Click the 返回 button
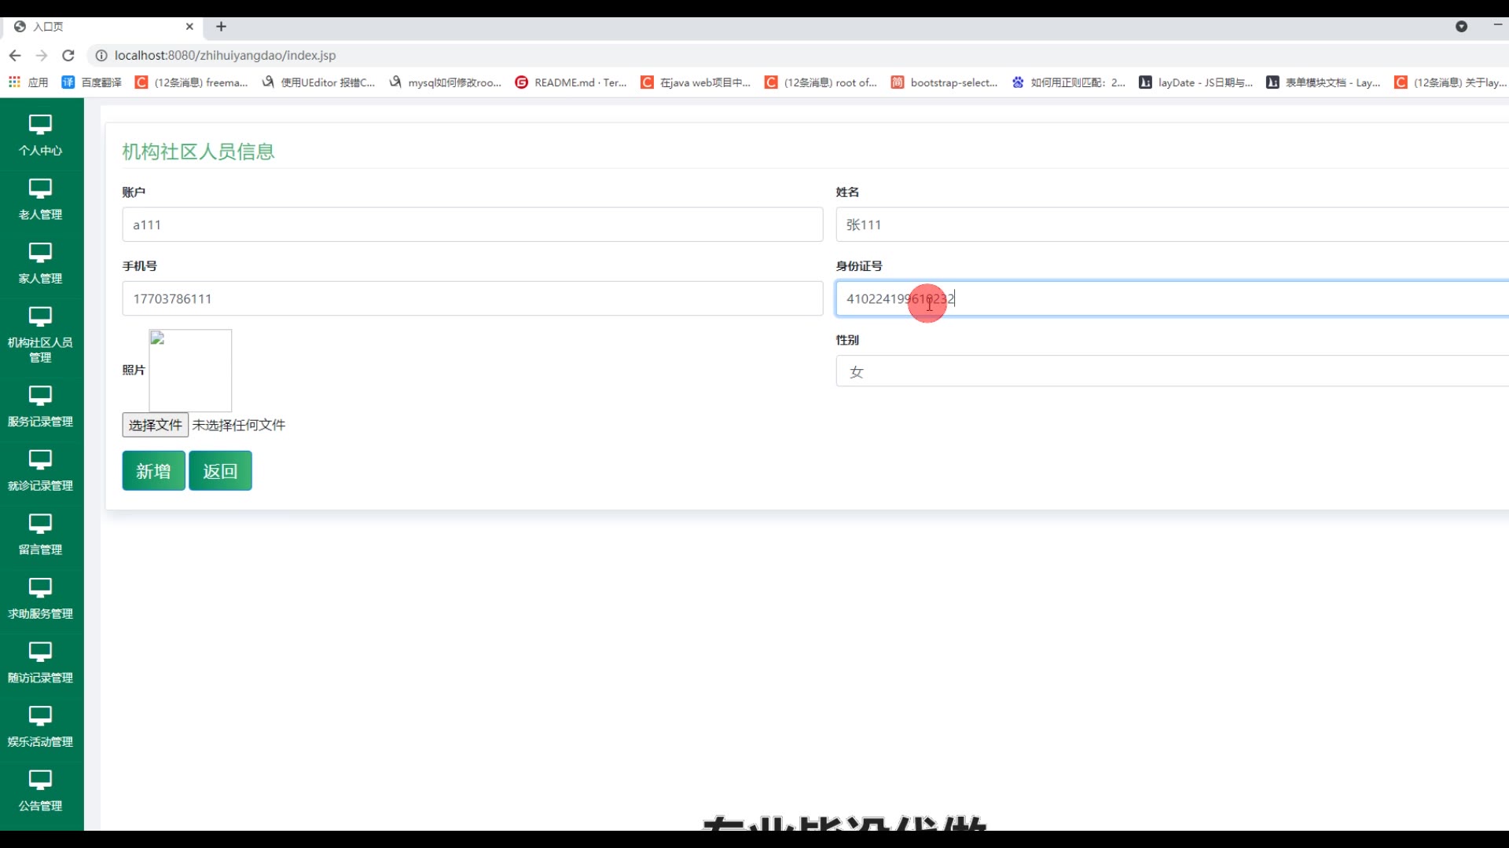The image size is (1509, 848). tap(220, 471)
